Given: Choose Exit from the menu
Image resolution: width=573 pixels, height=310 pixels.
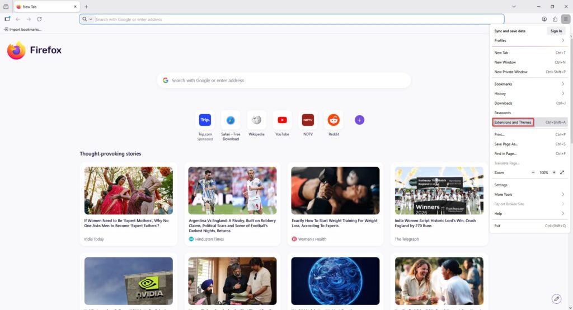Looking at the screenshot, I should 529,226.
